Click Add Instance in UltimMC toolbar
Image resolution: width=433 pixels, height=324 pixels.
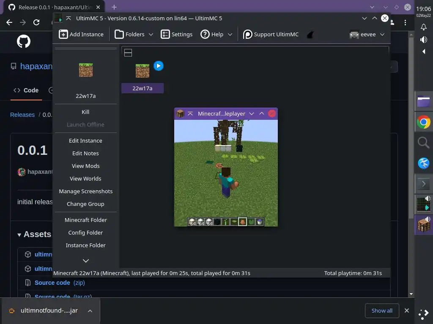tap(81, 35)
